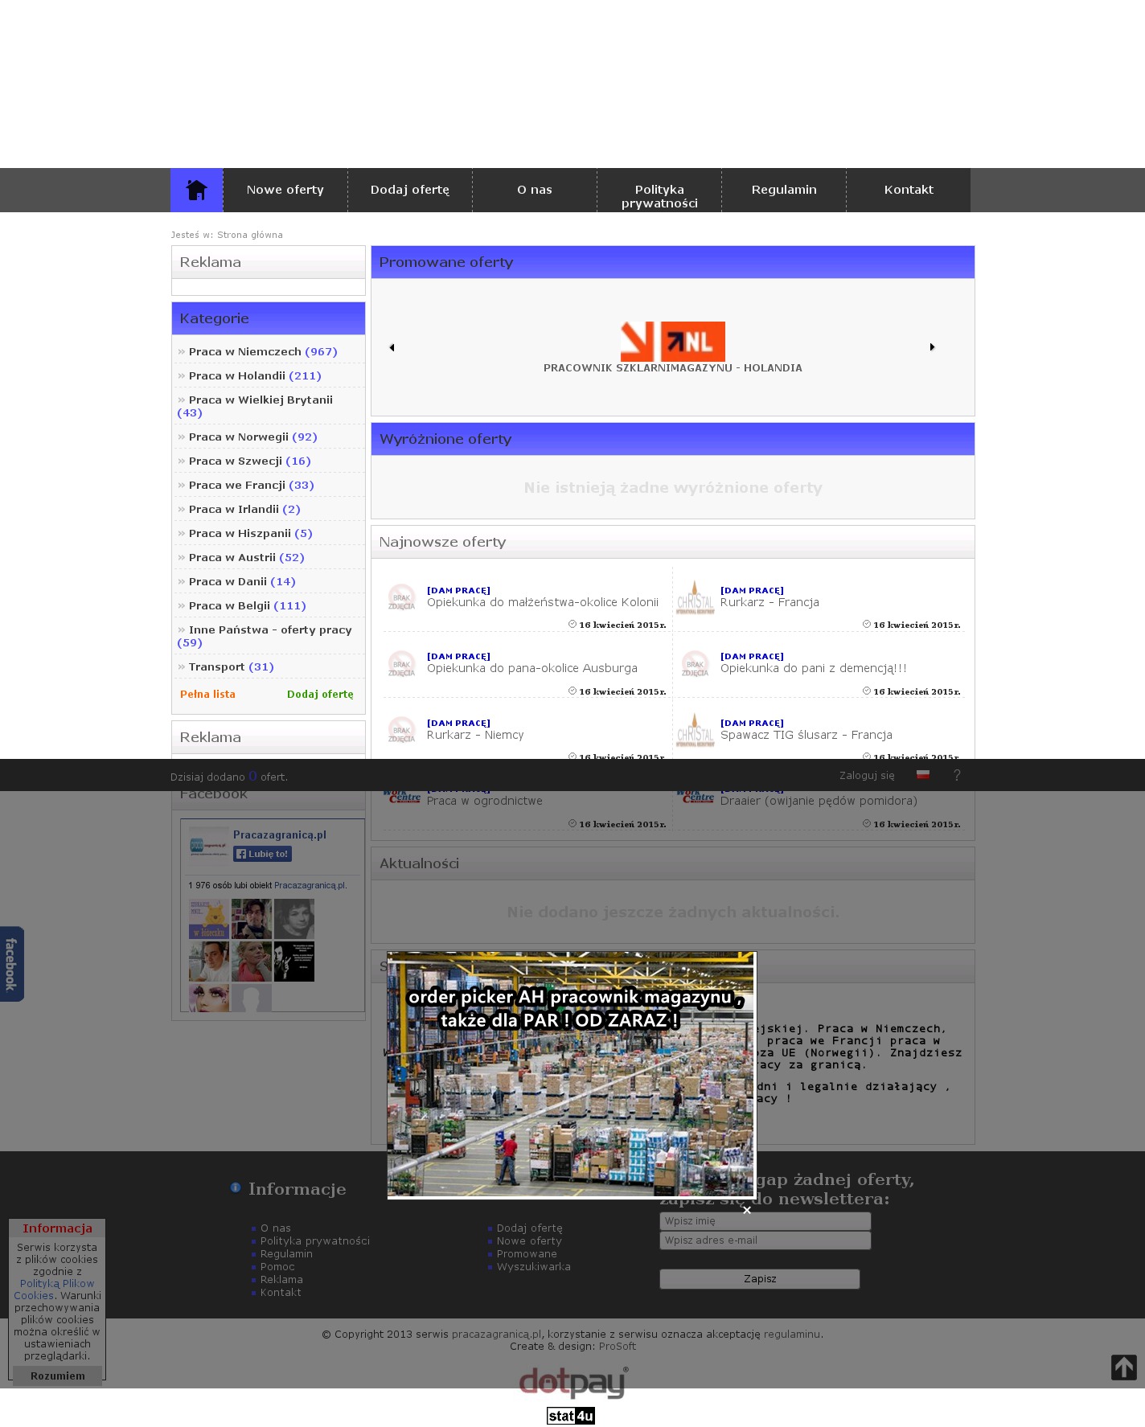Click the Facebook 'Lubię to!' like button
The width and height of the screenshot is (1145, 1427).
263,854
